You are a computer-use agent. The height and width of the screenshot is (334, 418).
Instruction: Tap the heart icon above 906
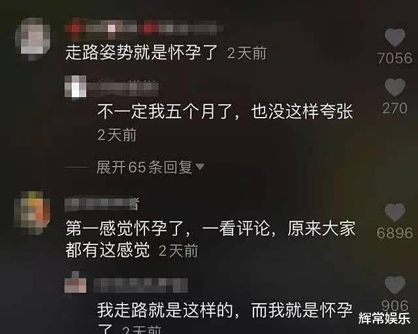pos(394,285)
